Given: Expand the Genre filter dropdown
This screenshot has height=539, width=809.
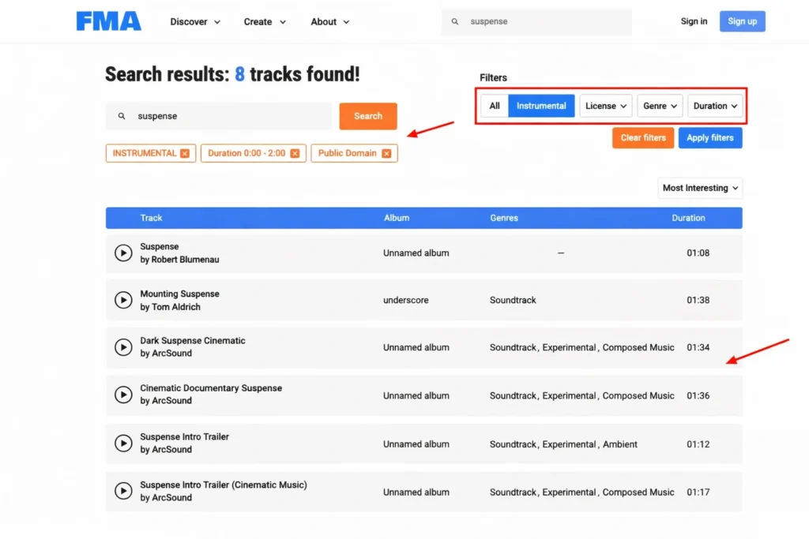Looking at the screenshot, I should (660, 106).
